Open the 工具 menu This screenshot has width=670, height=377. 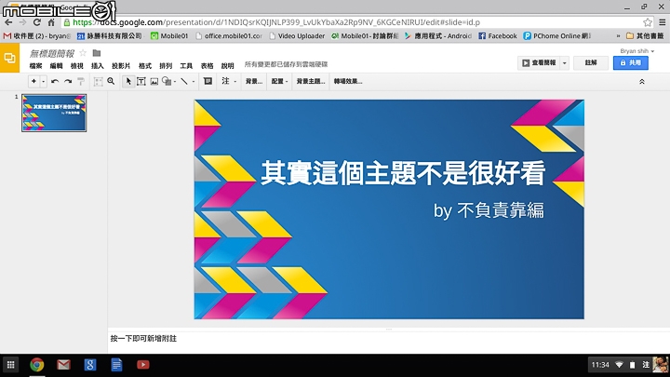click(x=186, y=66)
